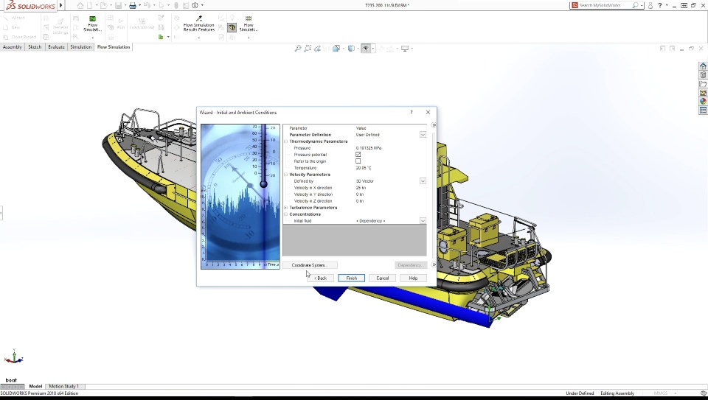Click the Pressure value 0.101325 MPa
Image resolution: width=708 pixels, height=400 pixels.
pos(369,148)
